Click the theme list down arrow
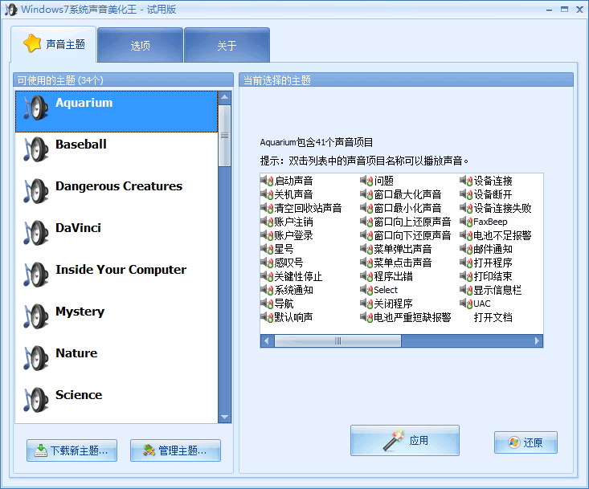This screenshot has width=589, height=489. [x=225, y=417]
